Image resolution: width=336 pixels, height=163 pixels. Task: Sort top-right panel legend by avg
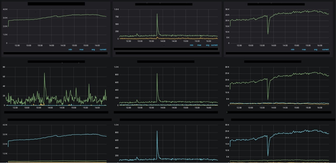point(315,49)
